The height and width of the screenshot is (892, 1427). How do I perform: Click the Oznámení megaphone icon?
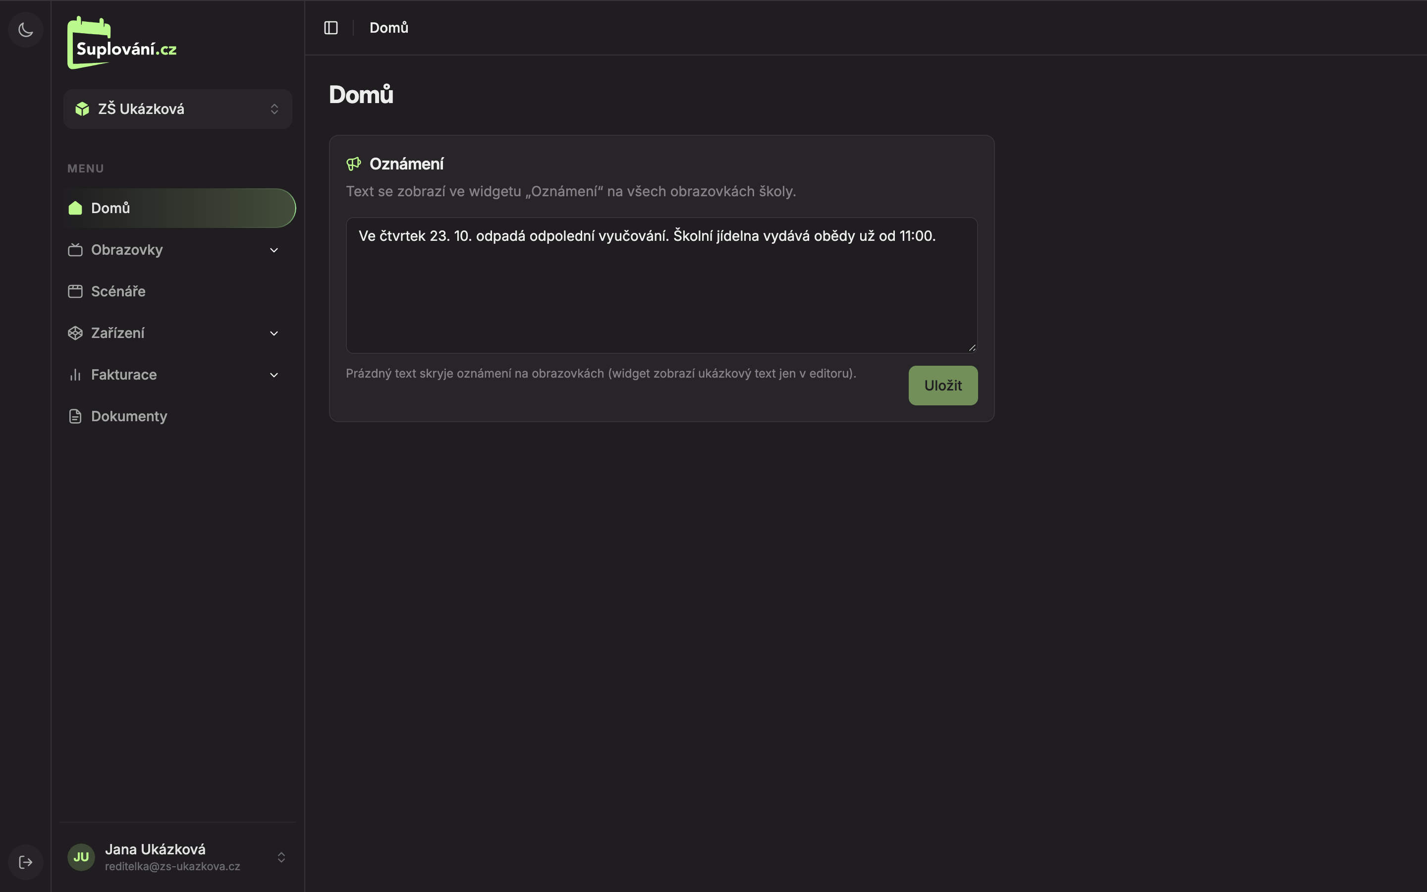point(354,164)
